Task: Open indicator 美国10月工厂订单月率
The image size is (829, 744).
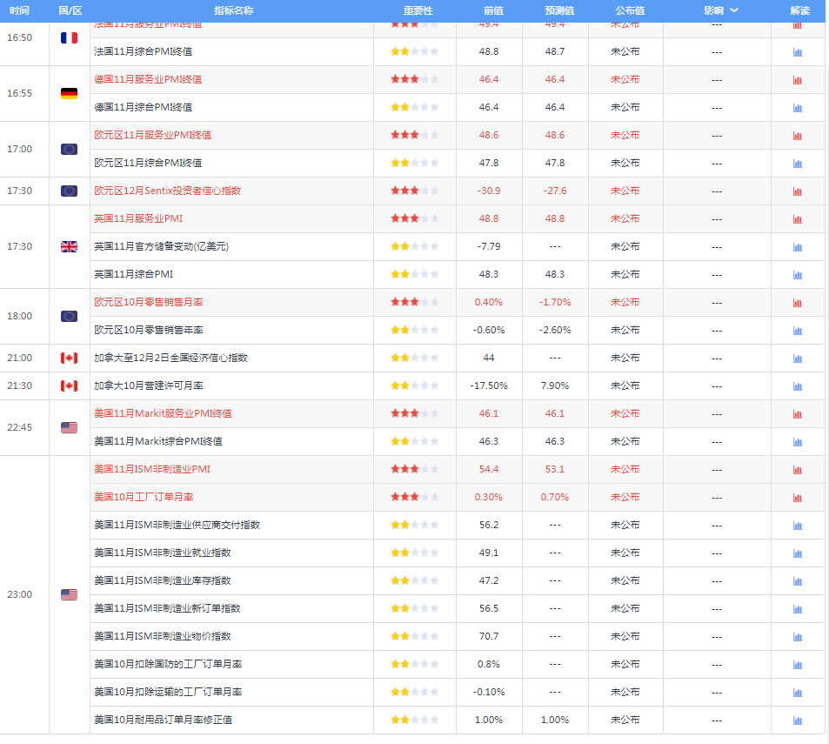Action: tap(144, 497)
